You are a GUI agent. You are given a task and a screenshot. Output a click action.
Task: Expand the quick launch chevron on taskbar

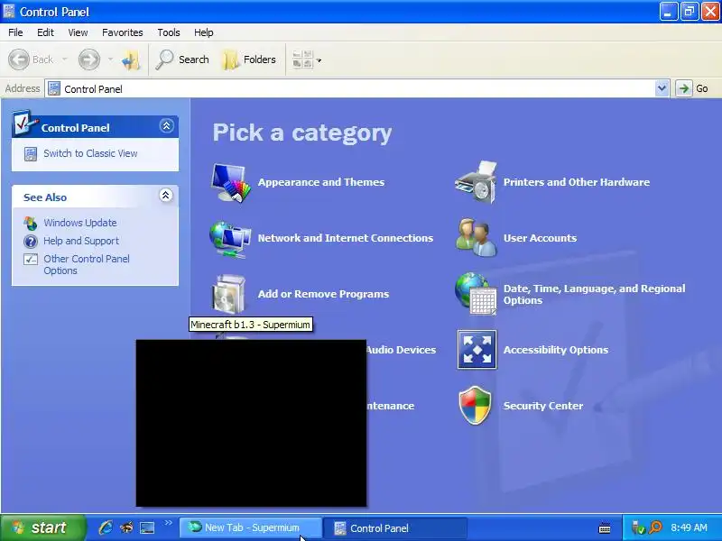pyautogui.click(x=169, y=523)
